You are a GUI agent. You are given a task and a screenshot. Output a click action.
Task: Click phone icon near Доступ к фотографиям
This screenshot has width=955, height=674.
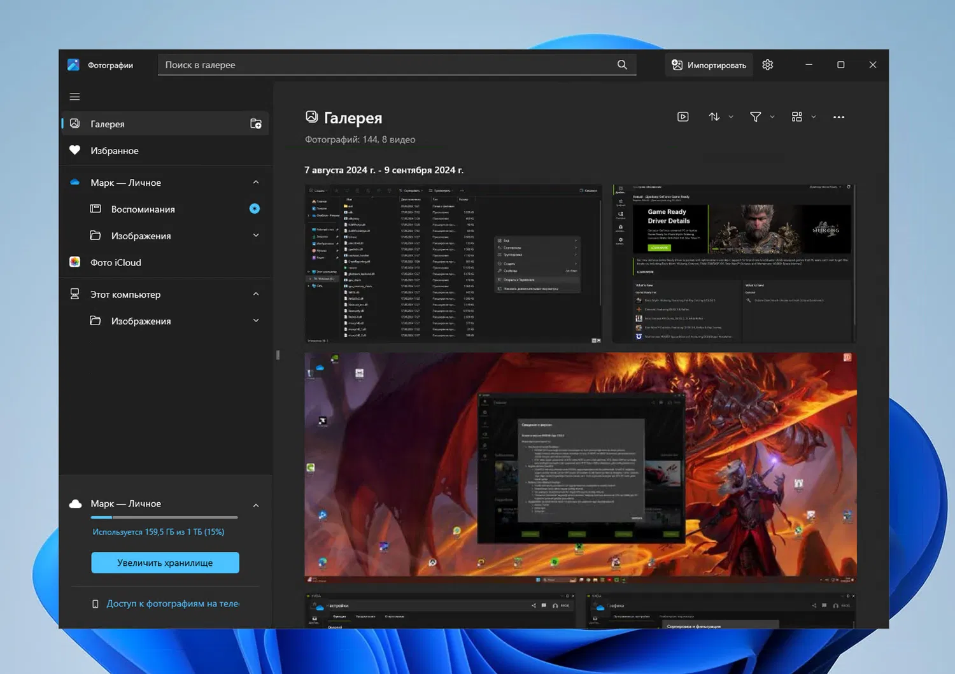click(x=95, y=603)
